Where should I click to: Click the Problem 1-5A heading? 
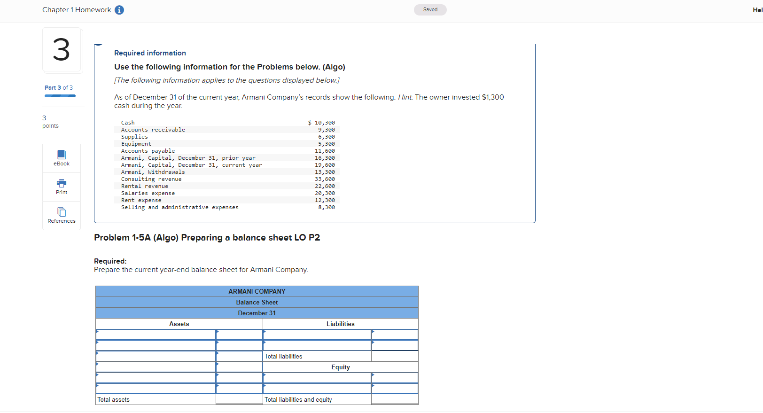(207, 238)
